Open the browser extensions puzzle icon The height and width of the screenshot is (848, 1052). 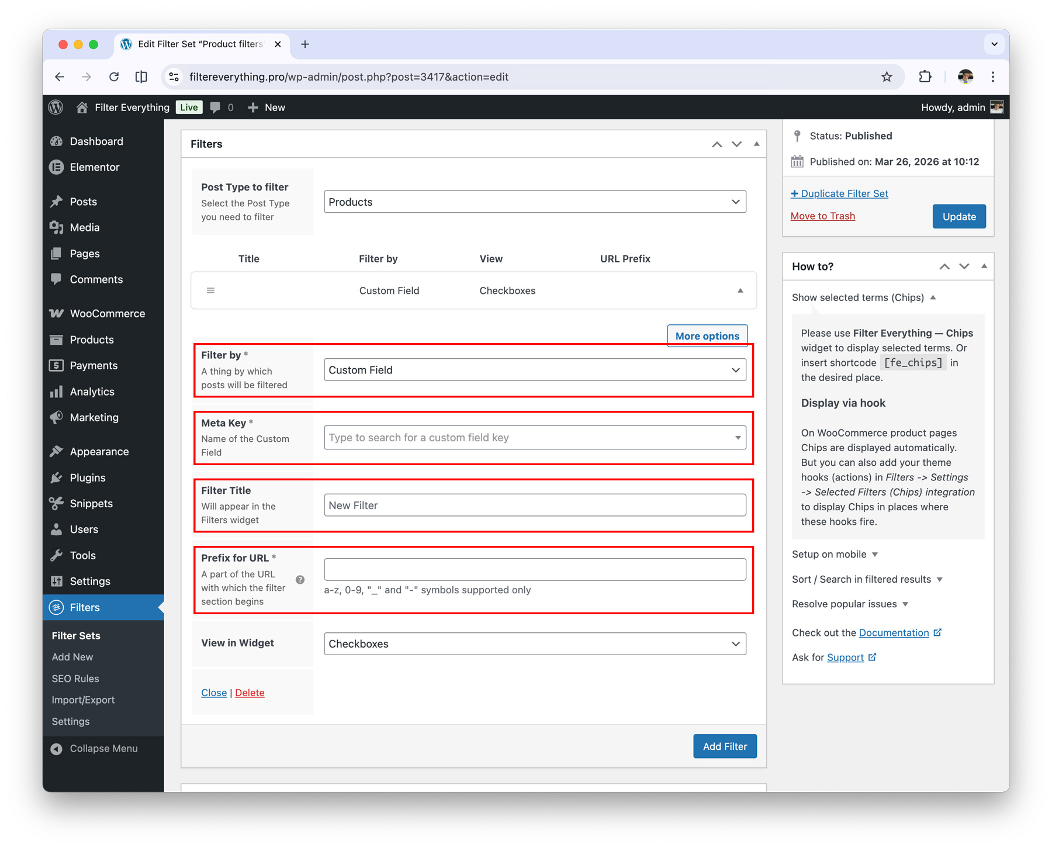click(x=925, y=77)
